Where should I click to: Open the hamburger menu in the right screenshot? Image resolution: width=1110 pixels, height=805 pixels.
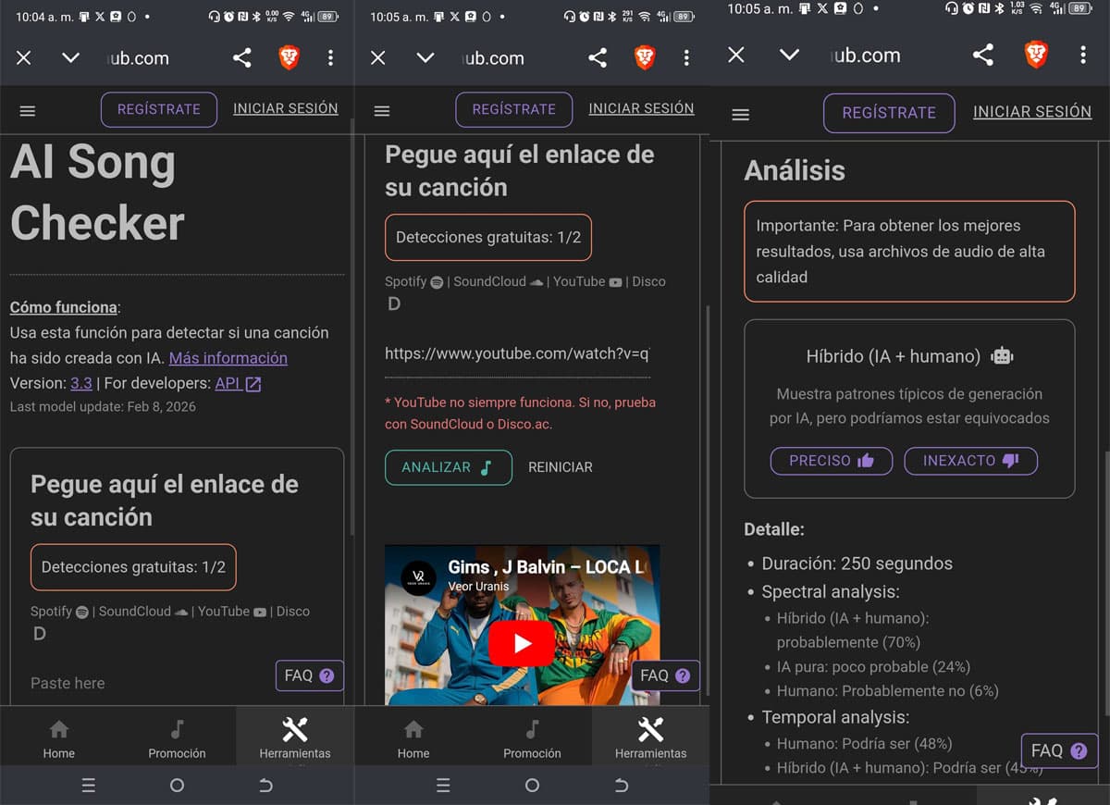pyautogui.click(x=740, y=115)
